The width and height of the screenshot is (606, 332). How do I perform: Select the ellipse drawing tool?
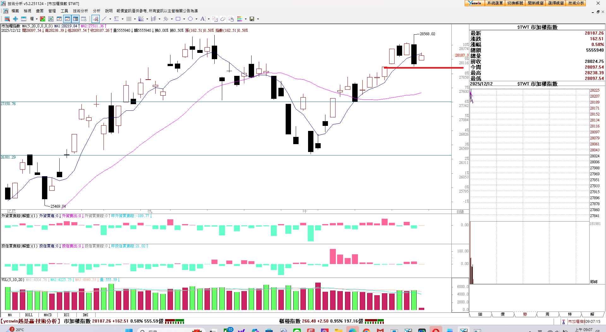click(x=190, y=19)
